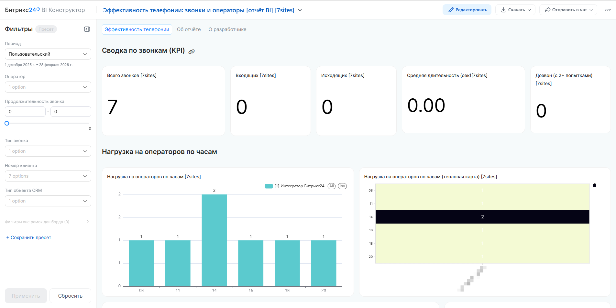Click the call duration slider handle
Image resolution: width=616 pixels, height=308 pixels.
tap(7, 123)
